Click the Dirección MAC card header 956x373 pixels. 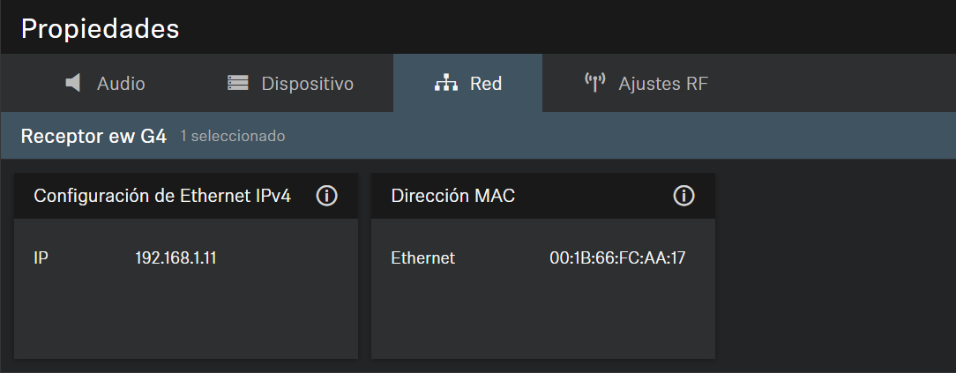coord(542,196)
